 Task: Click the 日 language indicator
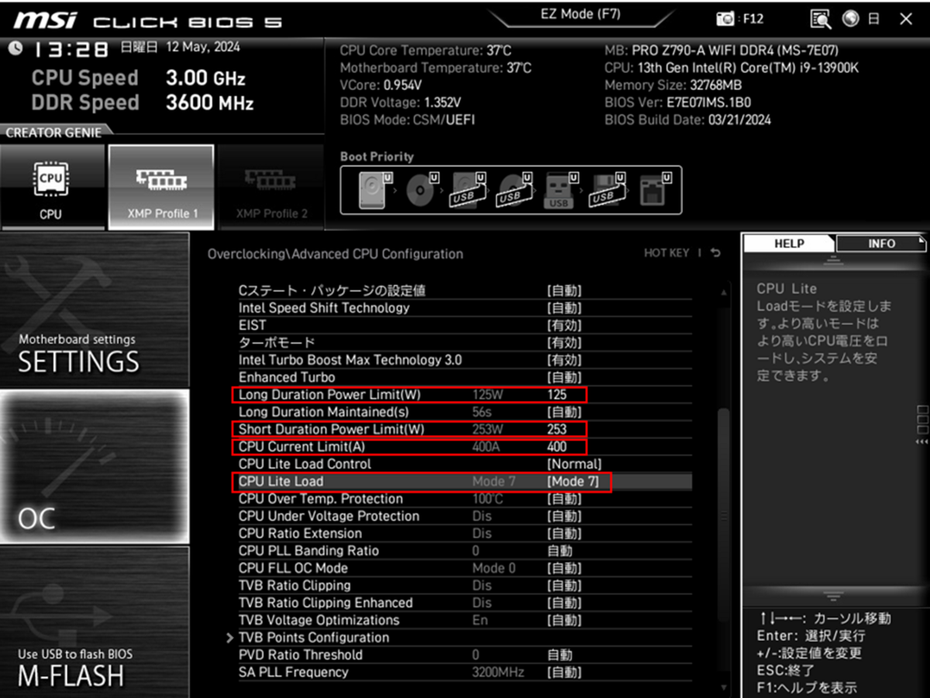click(873, 19)
